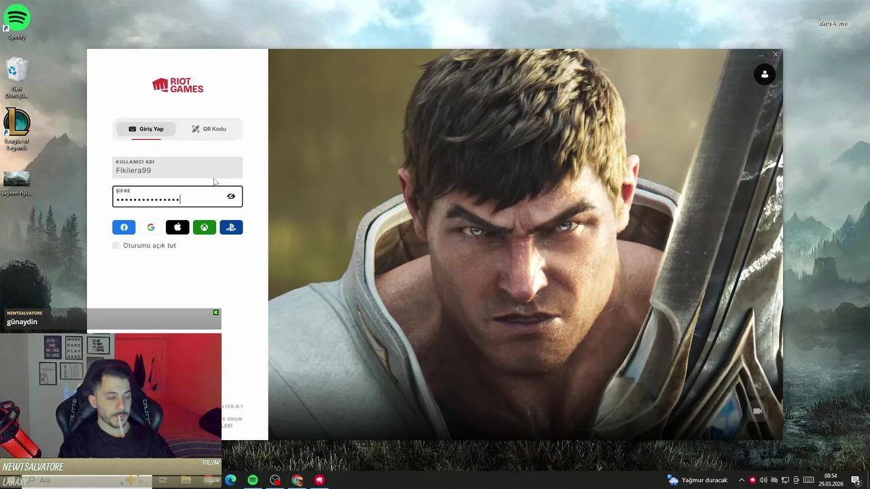
Task: Open the account profile icon on the artwork
Action: coord(765,74)
